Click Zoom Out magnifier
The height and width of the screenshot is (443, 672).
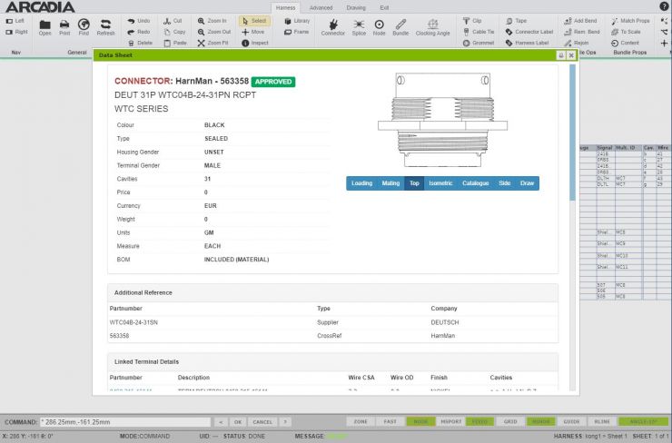pos(213,32)
